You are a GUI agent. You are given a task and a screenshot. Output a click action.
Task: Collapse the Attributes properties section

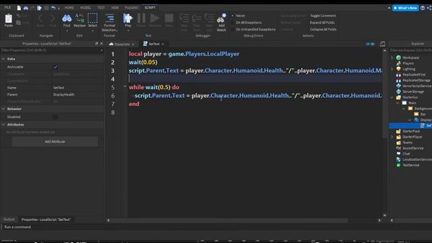(x=3, y=125)
